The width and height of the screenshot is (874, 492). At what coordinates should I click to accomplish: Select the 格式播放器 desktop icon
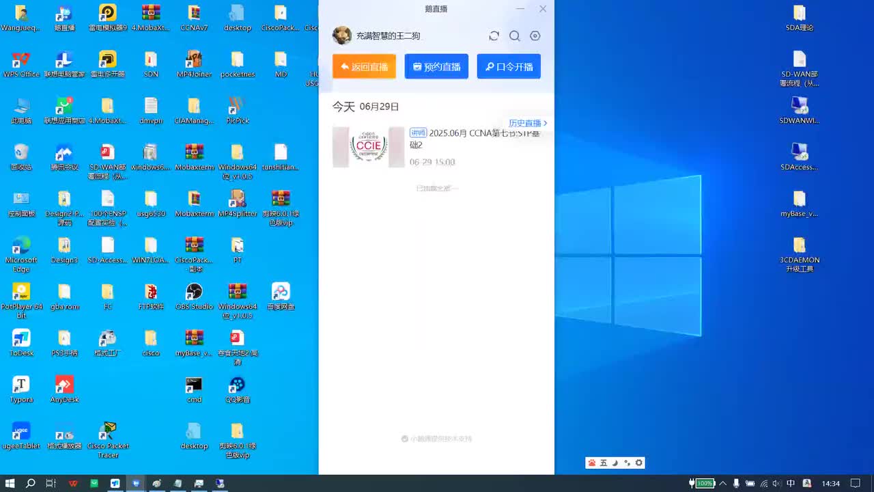(64, 436)
